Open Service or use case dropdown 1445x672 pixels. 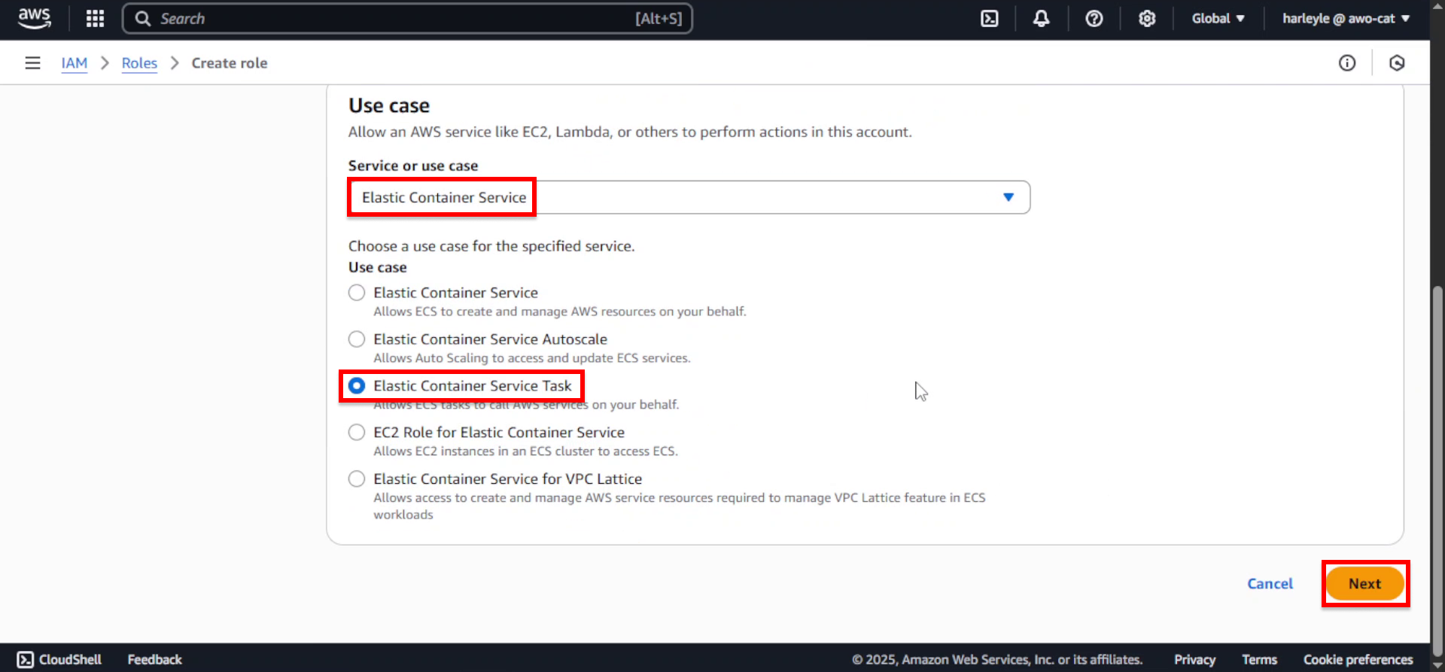[689, 197]
